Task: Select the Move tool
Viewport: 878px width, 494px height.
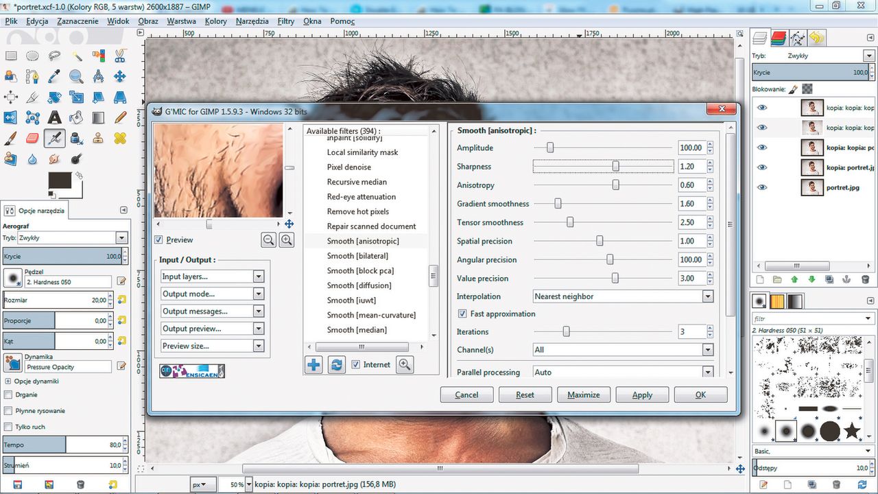Action: 120,76
